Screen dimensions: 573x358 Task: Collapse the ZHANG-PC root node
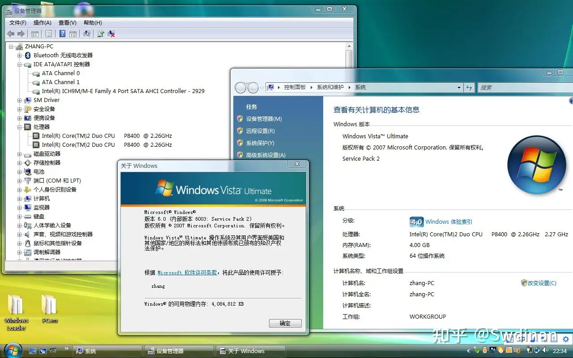coord(11,46)
